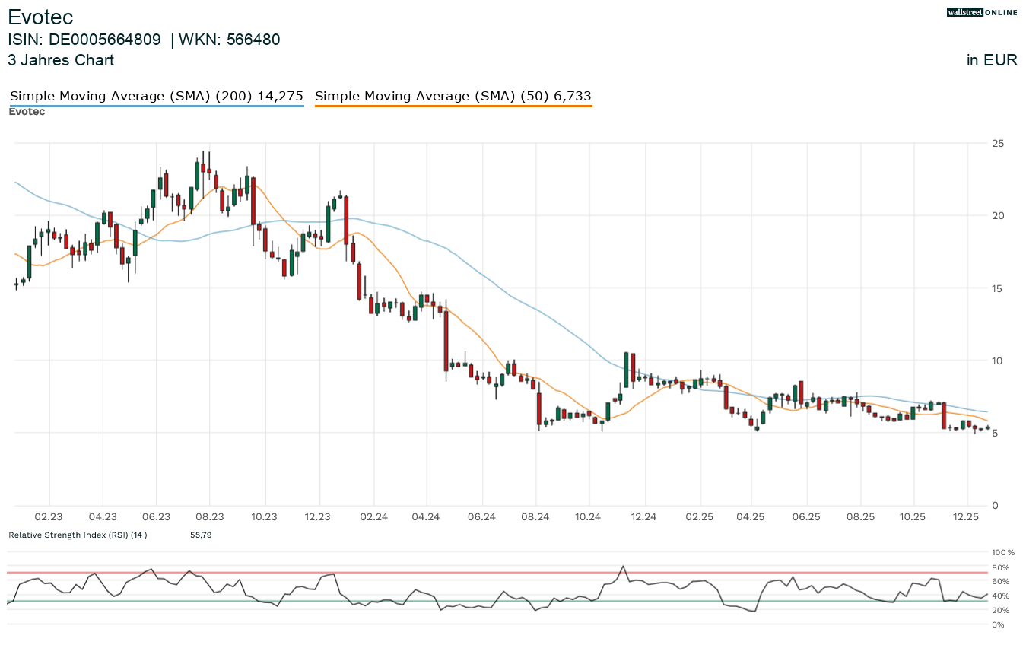1026x645 pixels.
Task: Toggle the SMA (200) legend entry
Action: (x=157, y=97)
